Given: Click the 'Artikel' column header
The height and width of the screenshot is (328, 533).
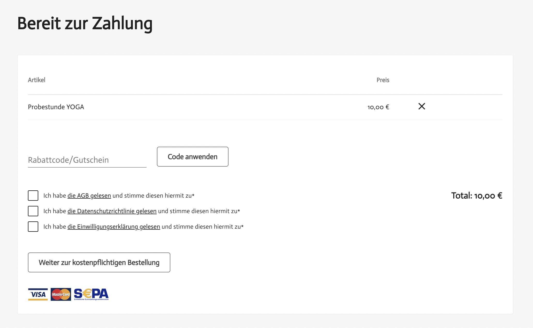Looking at the screenshot, I should point(36,80).
